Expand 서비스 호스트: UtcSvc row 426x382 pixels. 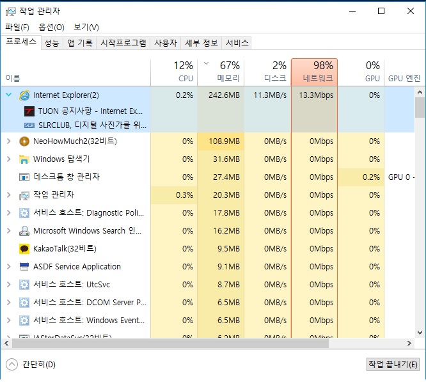coord(9,285)
